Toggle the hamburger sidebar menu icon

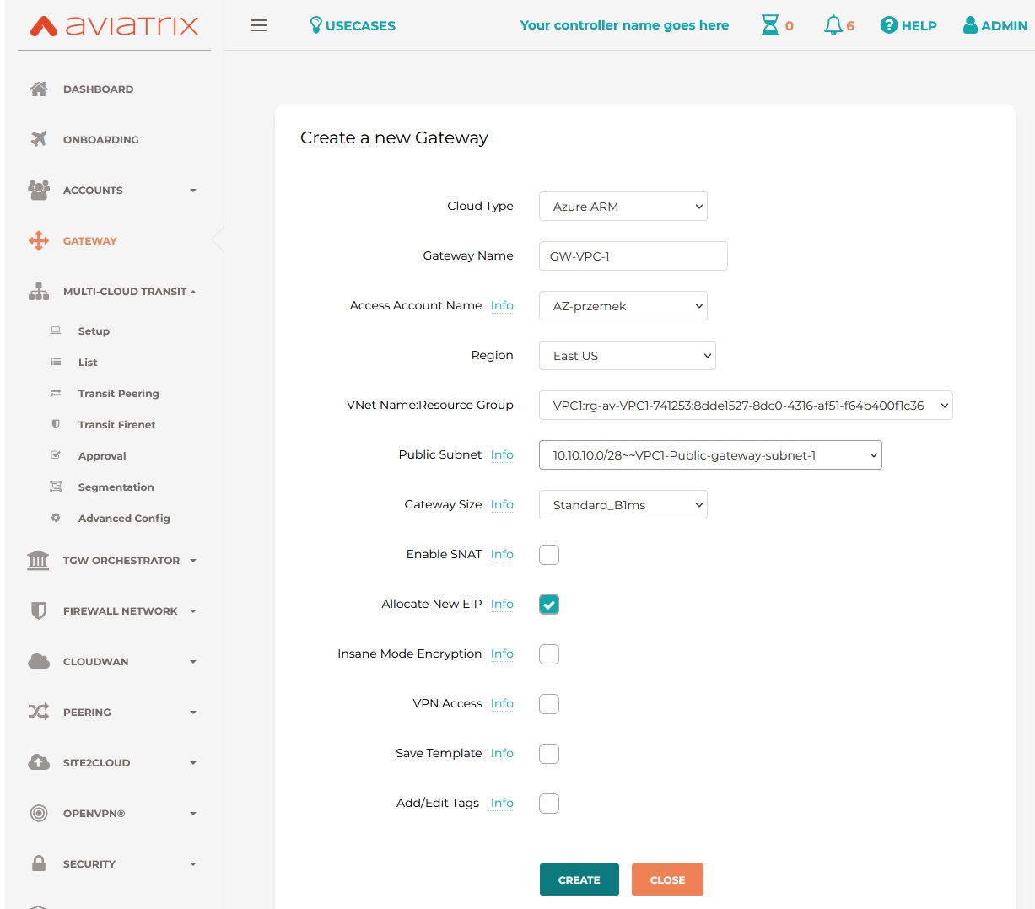click(259, 25)
